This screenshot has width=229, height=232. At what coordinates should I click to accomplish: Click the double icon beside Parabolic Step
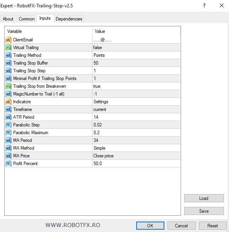(x=9, y=125)
